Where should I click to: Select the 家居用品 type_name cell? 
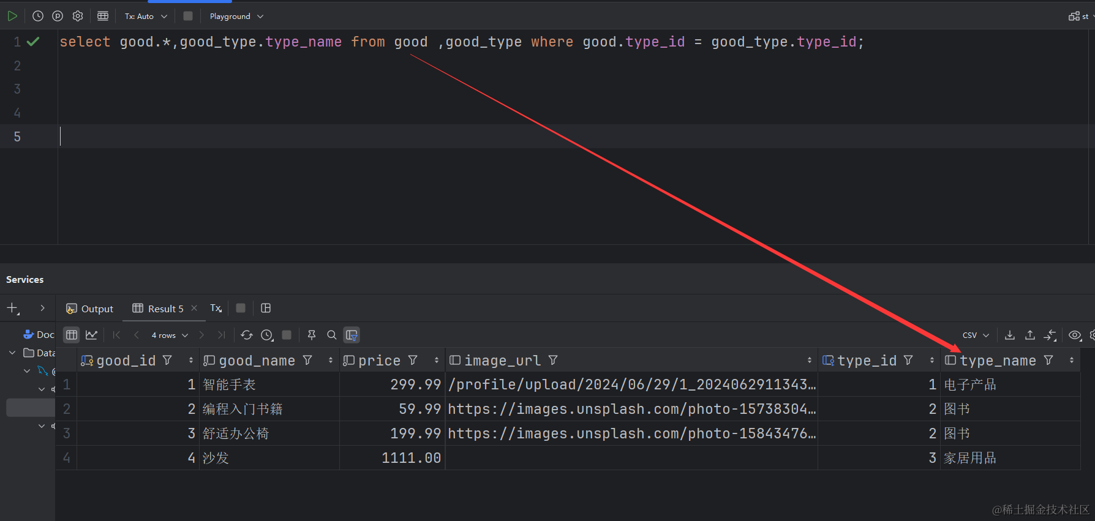tap(970, 458)
